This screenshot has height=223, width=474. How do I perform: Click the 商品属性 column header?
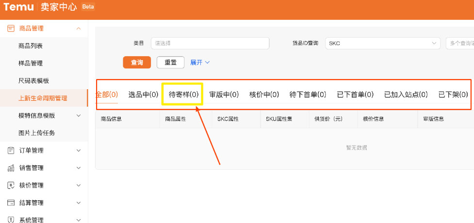pyautogui.click(x=175, y=119)
